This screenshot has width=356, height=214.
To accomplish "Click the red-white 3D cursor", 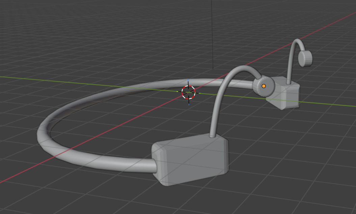I will pyautogui.click(x=188, y=92).
